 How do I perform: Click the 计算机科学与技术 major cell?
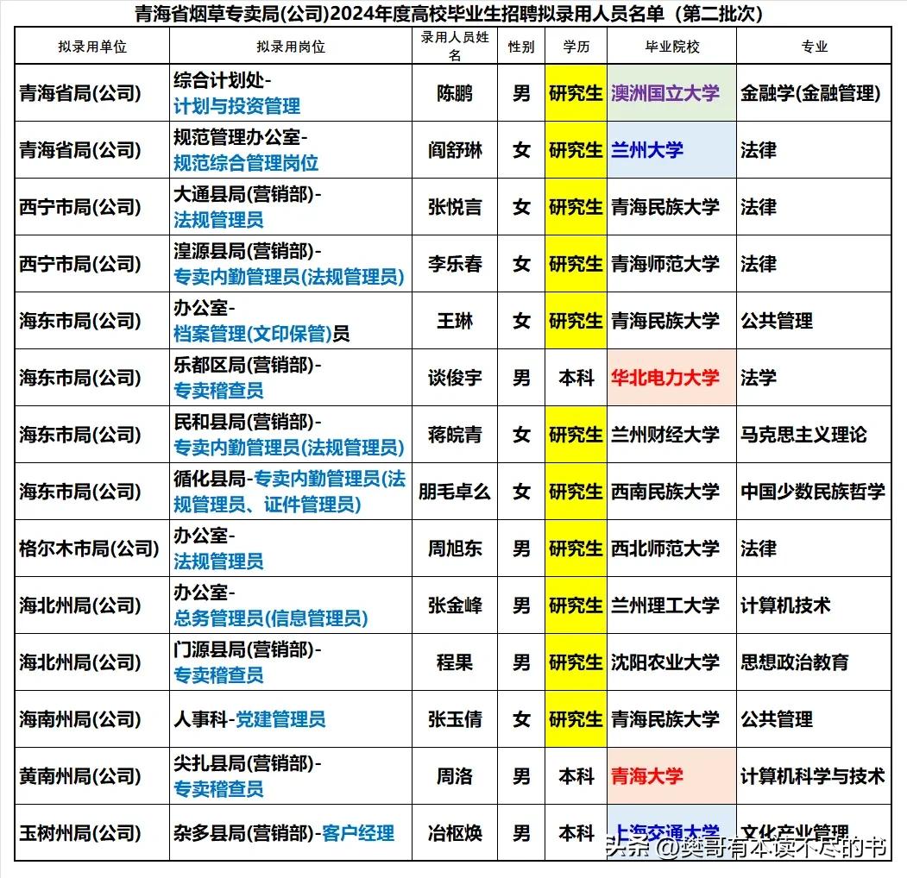(813, 776)
